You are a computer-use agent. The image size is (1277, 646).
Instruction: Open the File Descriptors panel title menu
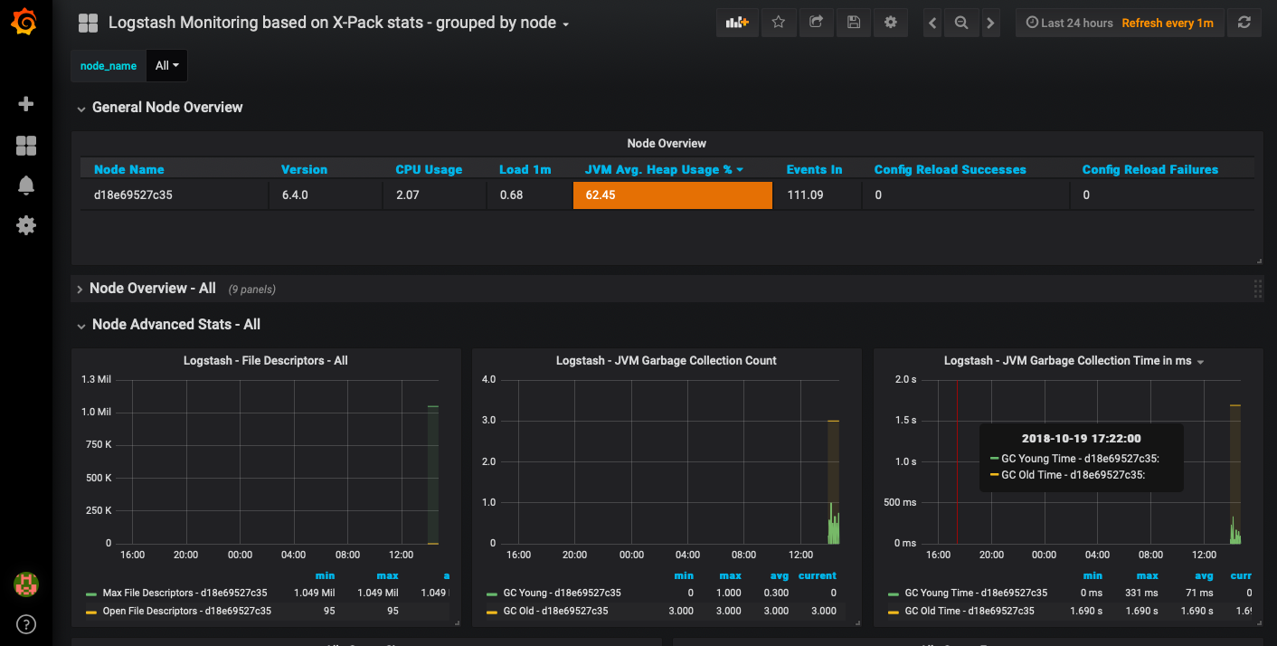coord(266,360)
